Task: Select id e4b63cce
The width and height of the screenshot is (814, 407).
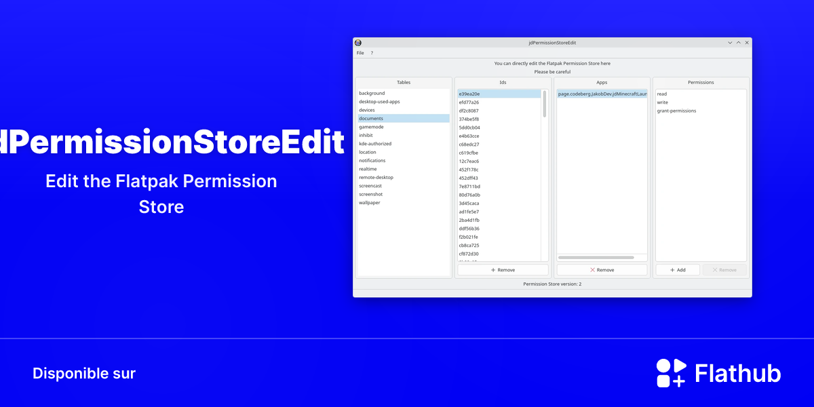Action: point(499,136)
